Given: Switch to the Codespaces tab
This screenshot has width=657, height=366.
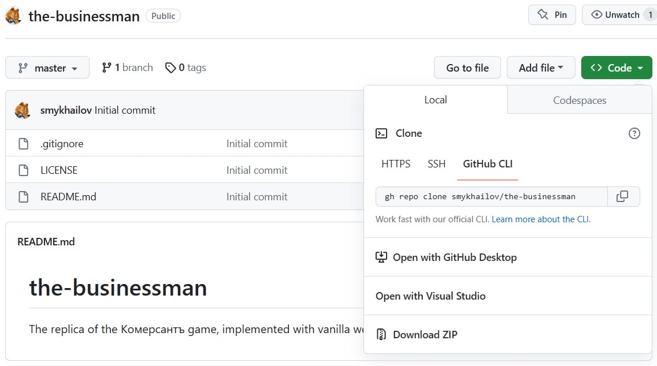Looking at the screenshot, I should click(x=579, y=100).
